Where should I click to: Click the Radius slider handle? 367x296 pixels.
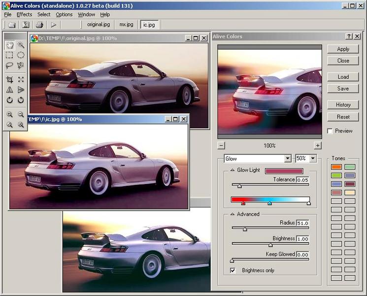coord(245,229)
